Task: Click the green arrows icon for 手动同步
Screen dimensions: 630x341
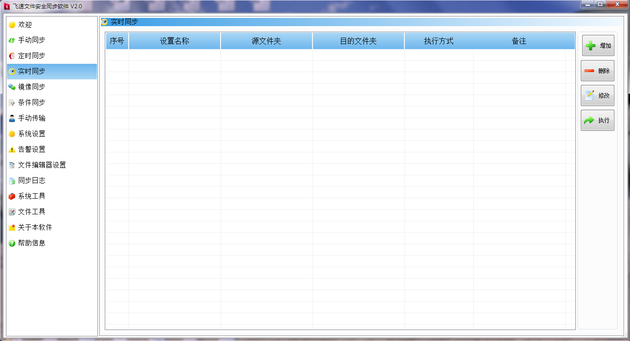Action: [x=12, y=40]
